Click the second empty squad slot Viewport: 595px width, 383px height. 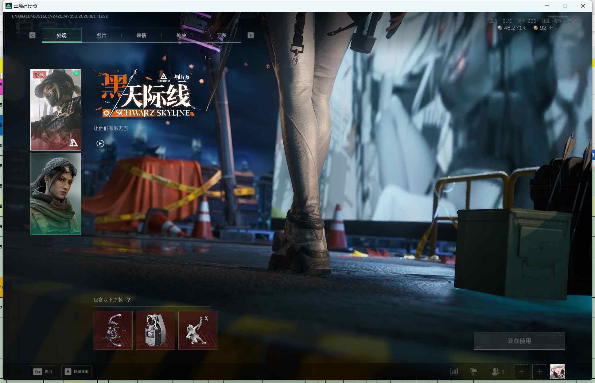point(539,372)
